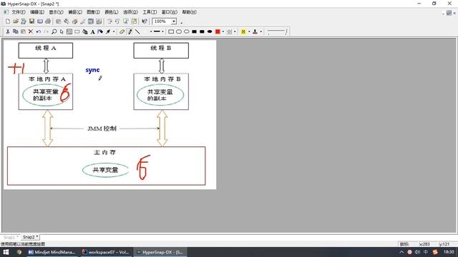
Task: Open Mindjet MindManager from taskbar
Action: point(52,252)
